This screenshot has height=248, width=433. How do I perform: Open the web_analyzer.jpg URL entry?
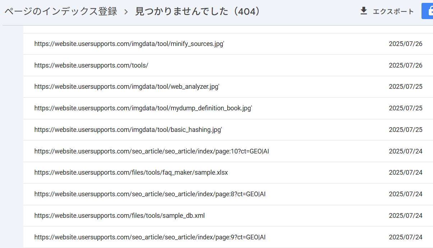[127, 87]
